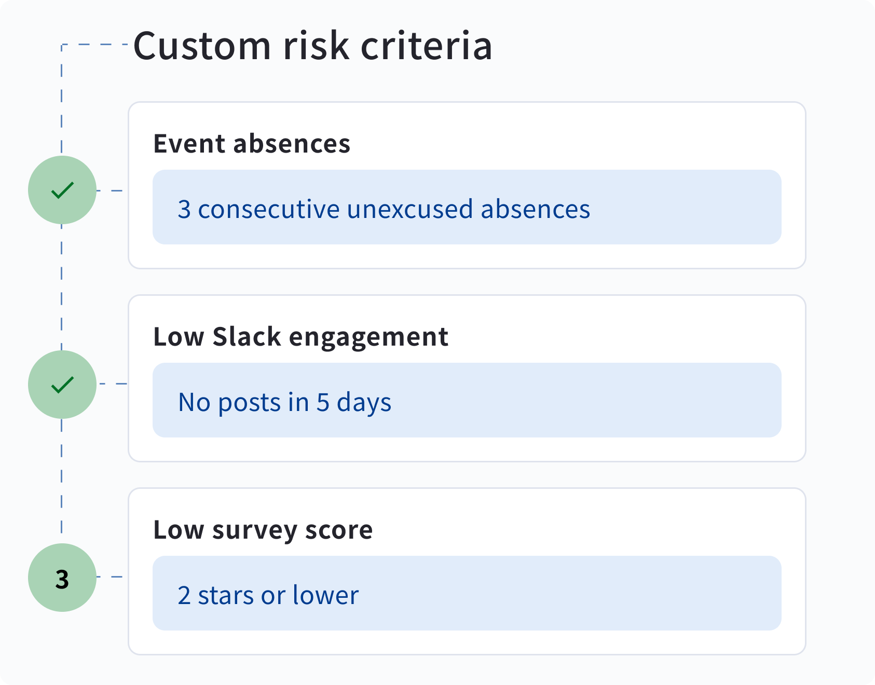Click the Low Slack engagement checkmark circle

(x=62, y=385)
